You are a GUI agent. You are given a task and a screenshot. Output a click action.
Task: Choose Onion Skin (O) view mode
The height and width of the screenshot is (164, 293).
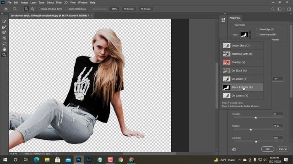tap(243, 46)
